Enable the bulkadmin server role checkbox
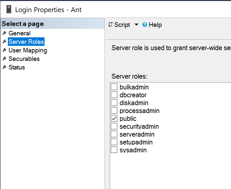This screenshot has width=231, height=189. click(x=114, y=87)
